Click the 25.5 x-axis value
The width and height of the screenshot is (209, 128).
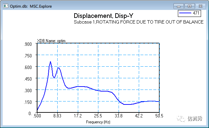coord(98,116)
